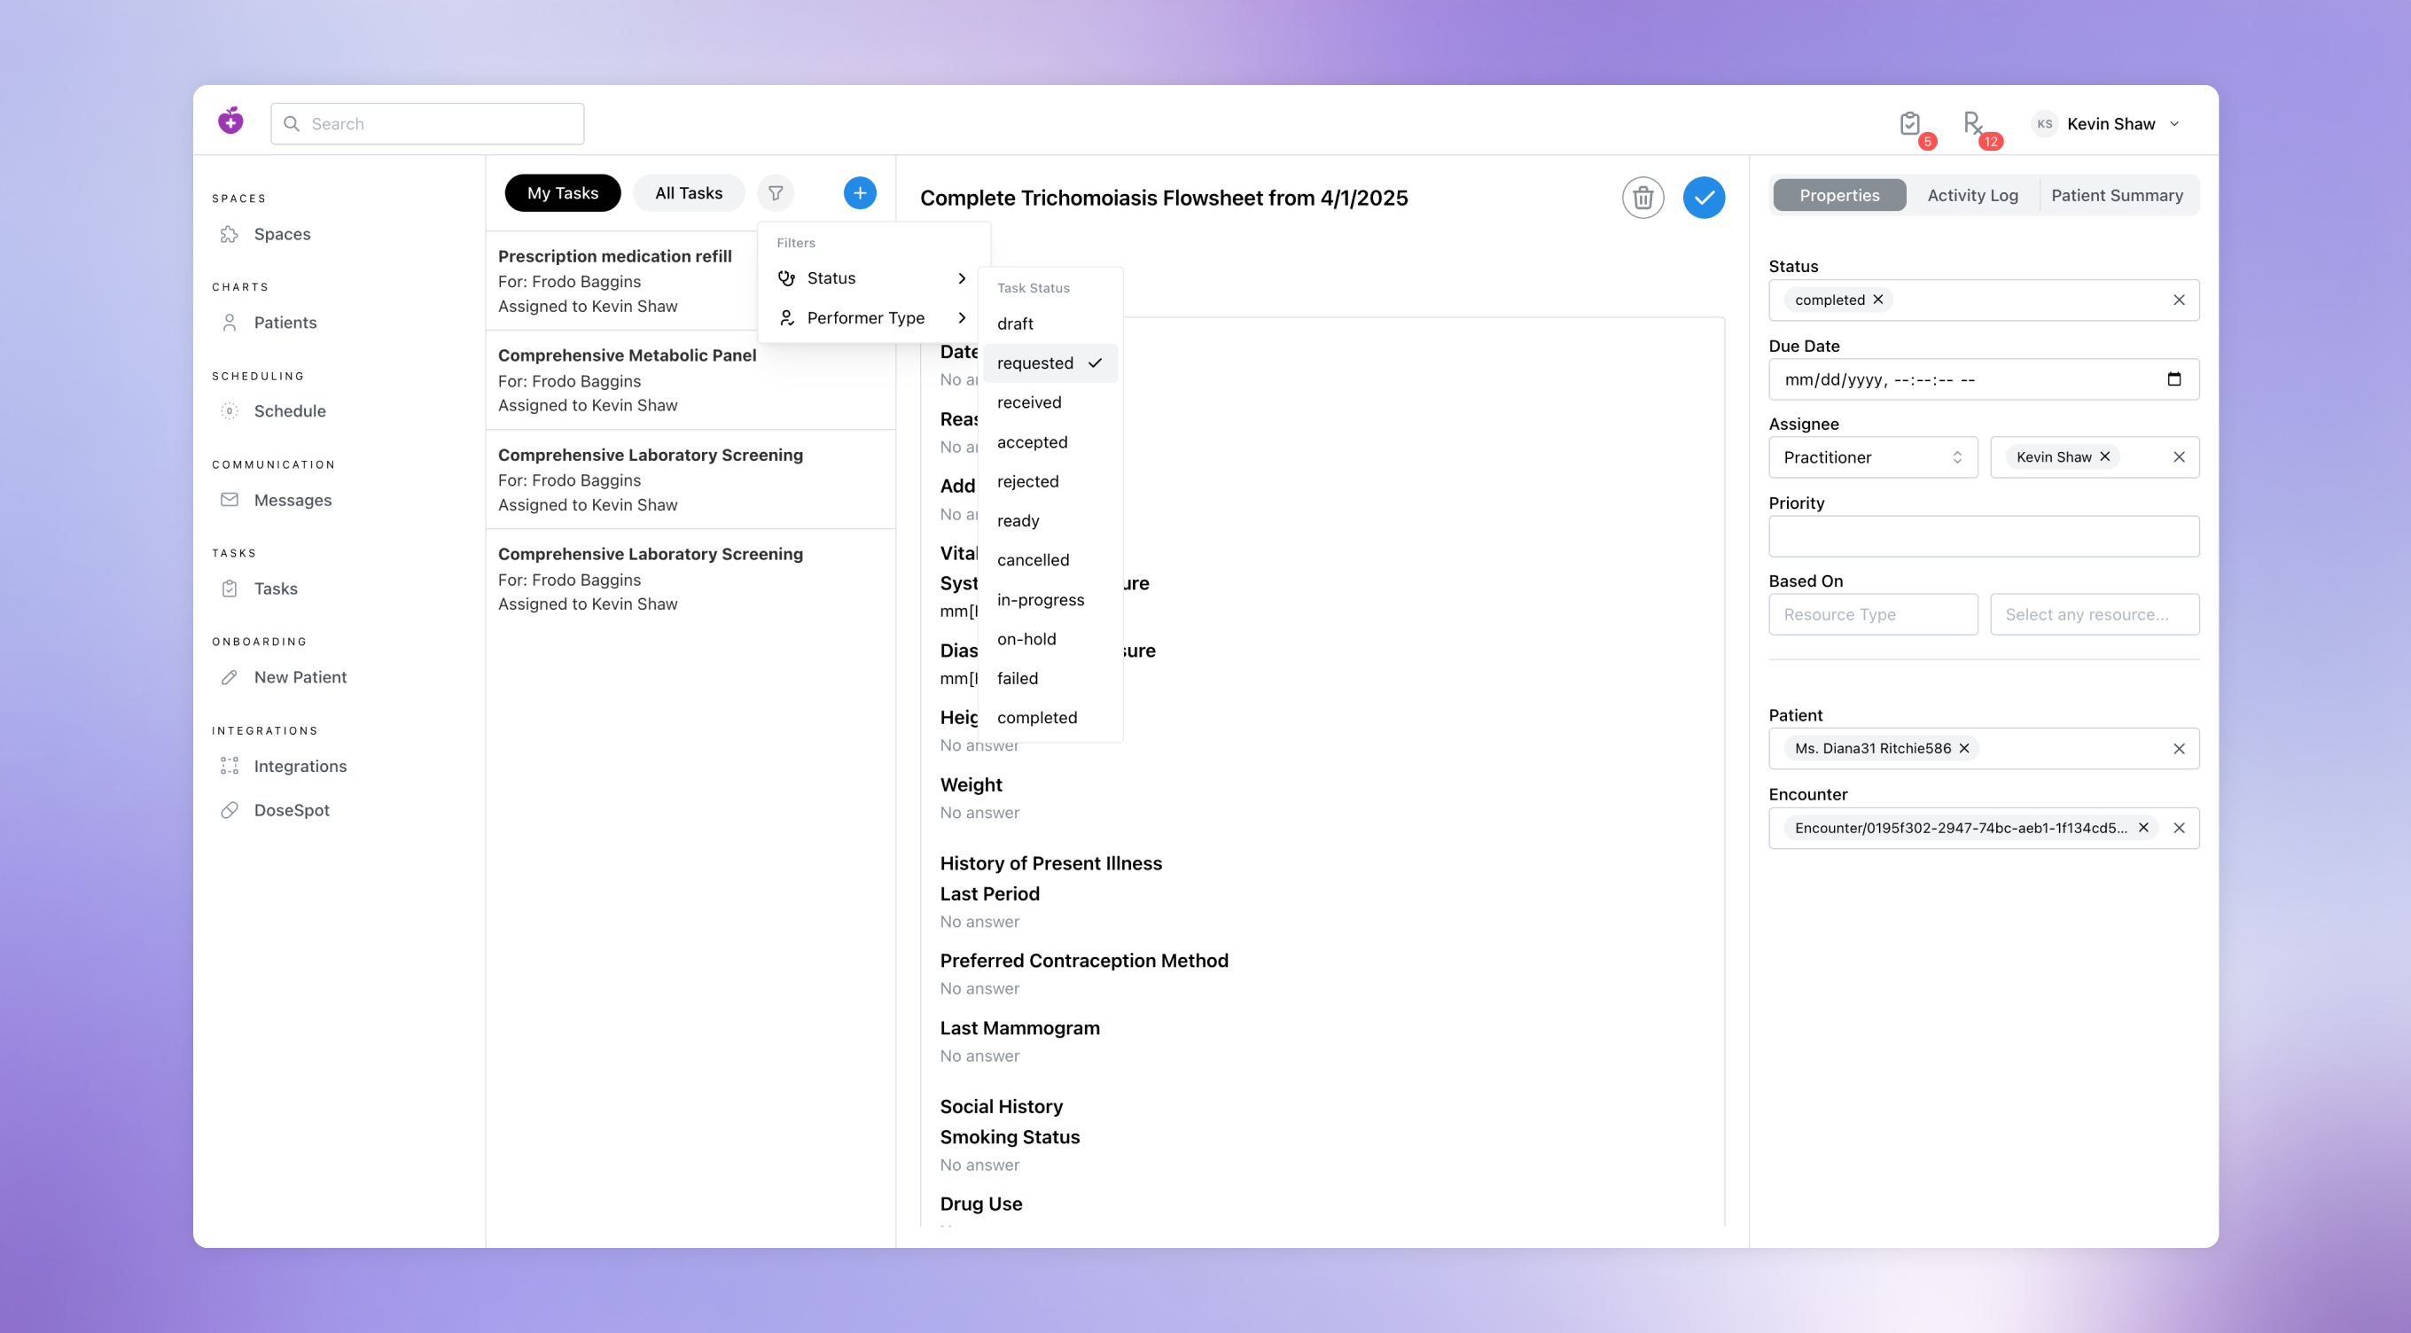Switch to the Properties tab
The height and width of the screenshot is (1333, 2411).
click(1839, 195)
